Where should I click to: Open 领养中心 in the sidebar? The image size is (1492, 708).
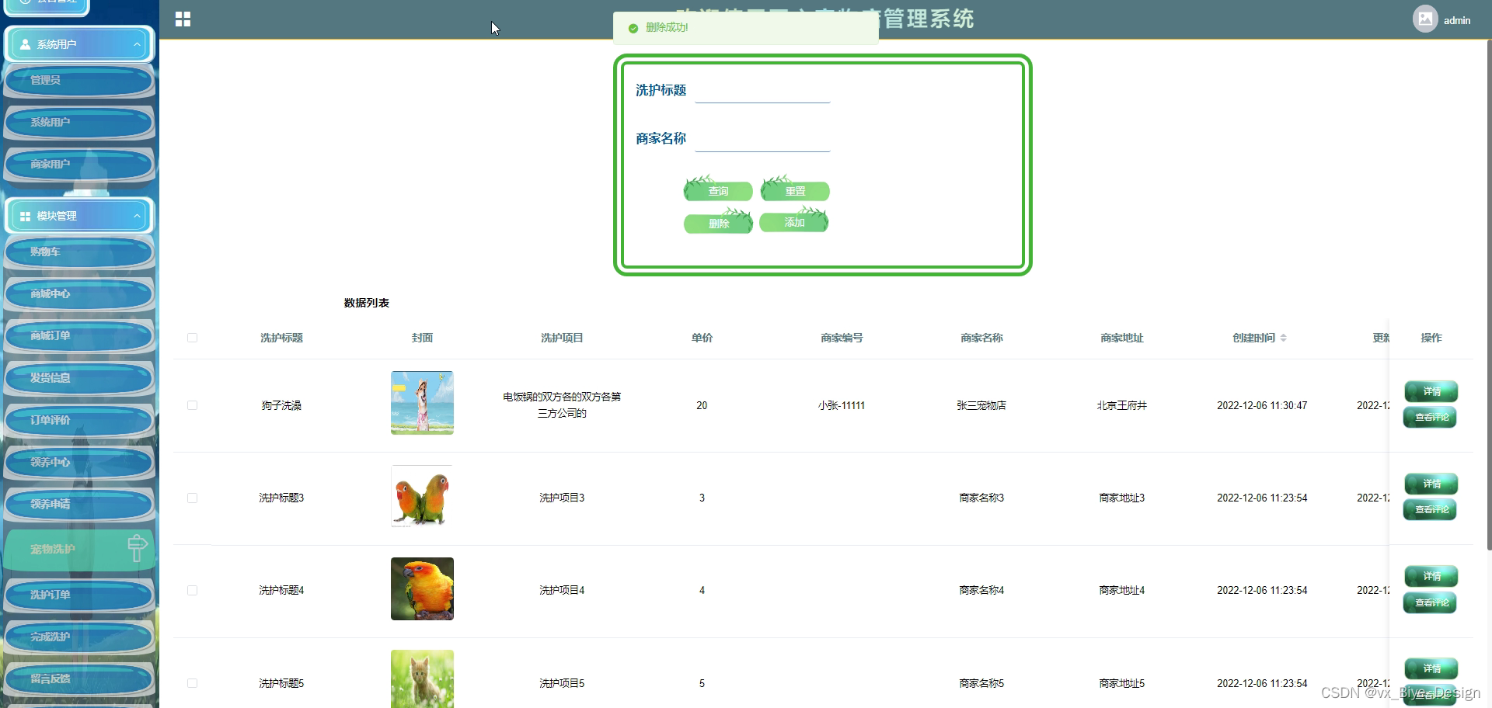click(79, 462)
